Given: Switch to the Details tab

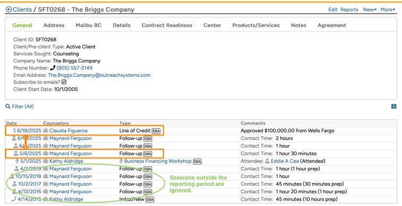Looking at the screenshot, I should pyautogui.click(x=122, y=25).
